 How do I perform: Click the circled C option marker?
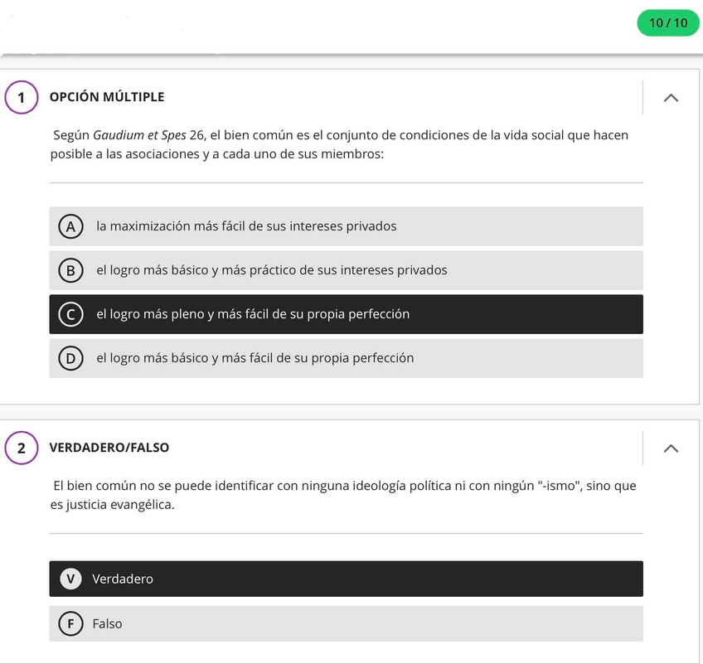pyautogui.click(x=70, y=314)
